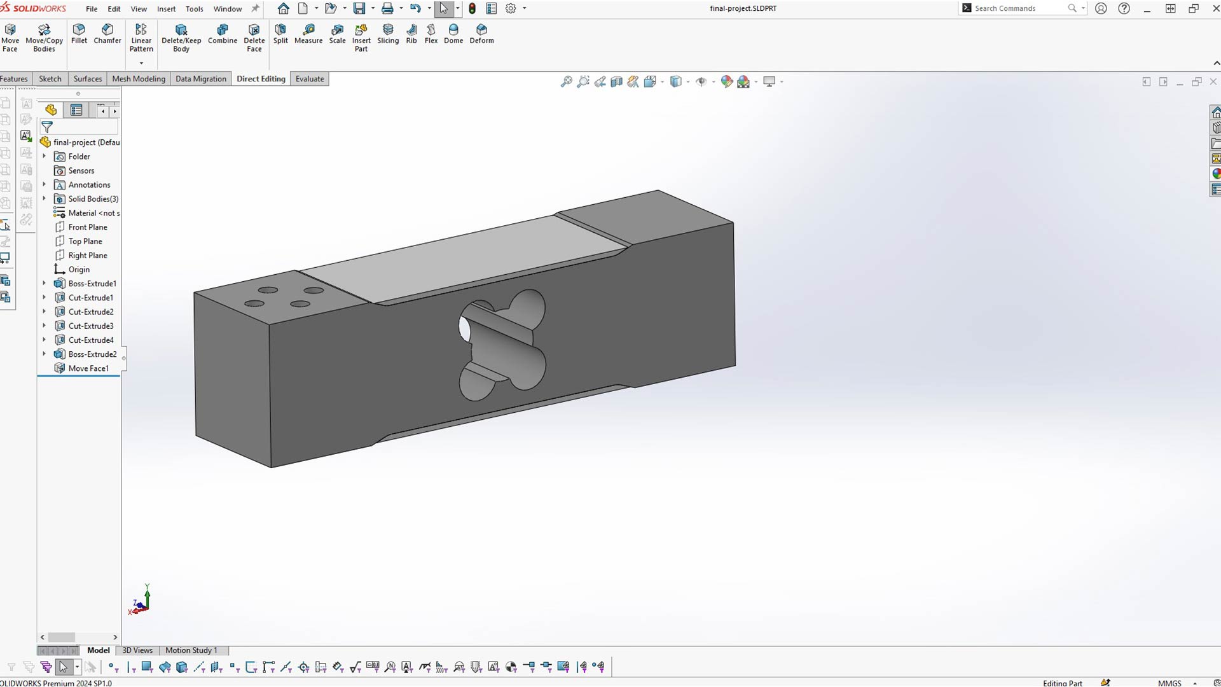Open the Edit menu
1221x687 pixels.
click(x=114, y=9)
